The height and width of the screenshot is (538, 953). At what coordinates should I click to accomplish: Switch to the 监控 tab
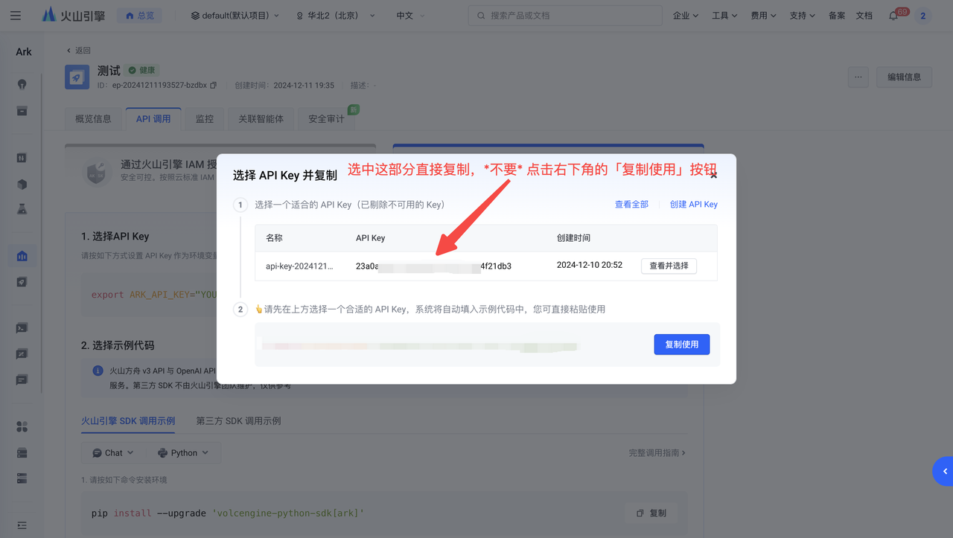[x=205, y=119]
